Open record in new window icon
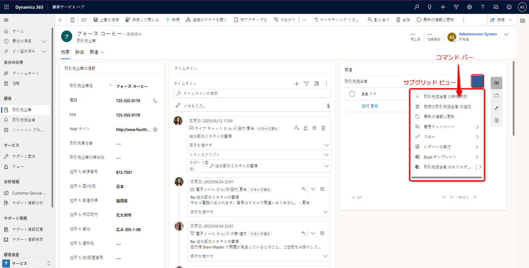Screen dimensions: 529x268 coord(84,20)
